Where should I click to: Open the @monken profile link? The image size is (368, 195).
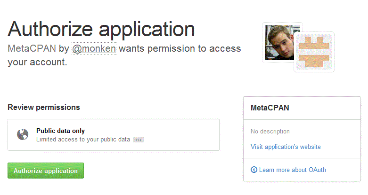(x=94, y=49)
